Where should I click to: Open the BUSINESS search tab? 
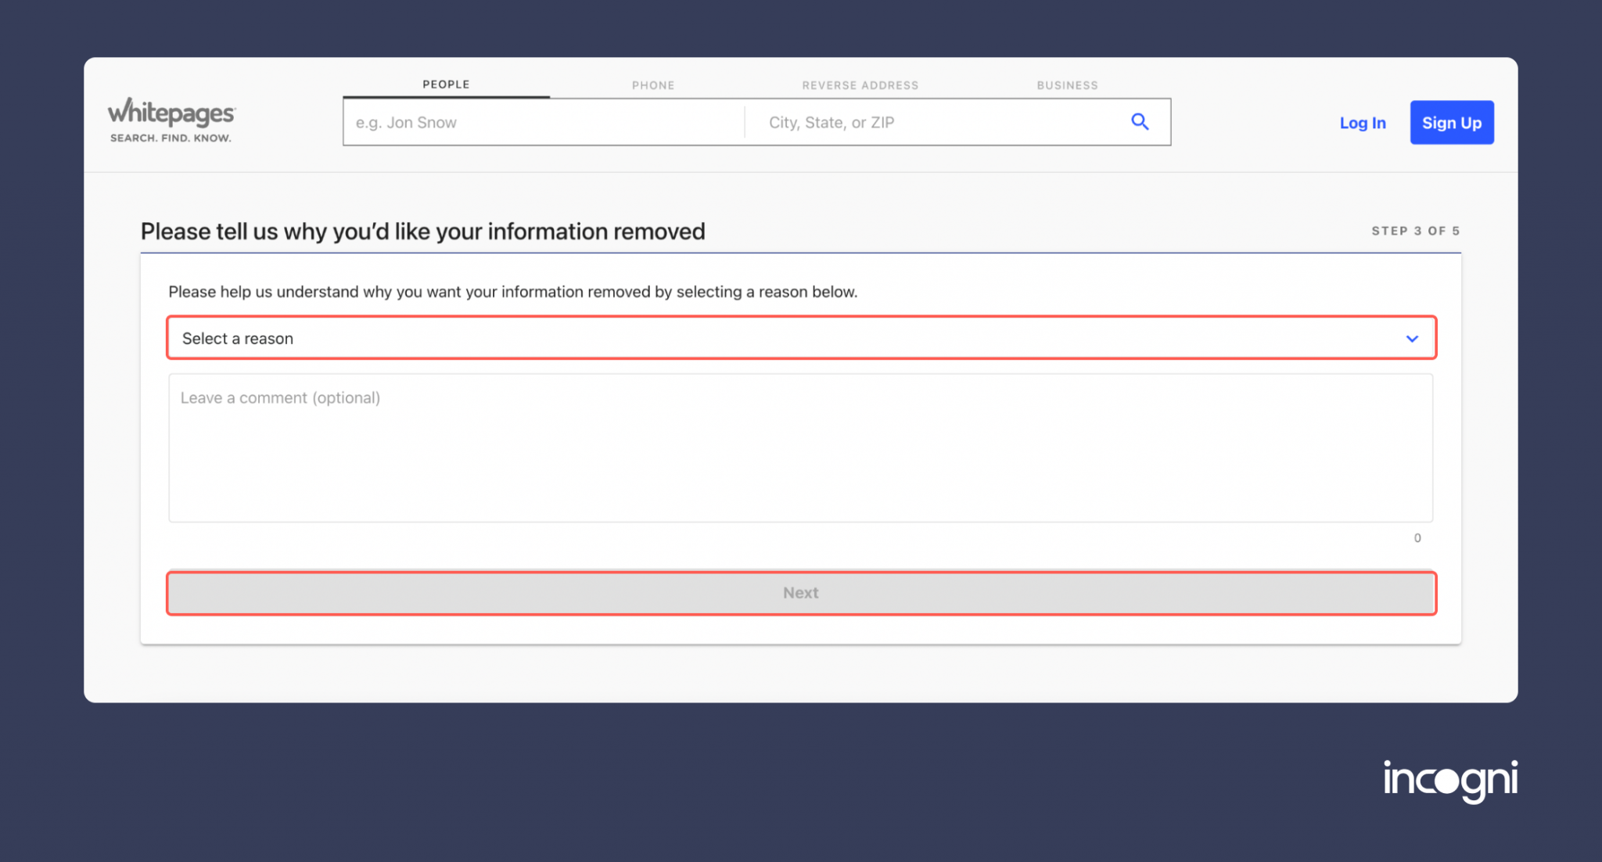point(1067,84)
